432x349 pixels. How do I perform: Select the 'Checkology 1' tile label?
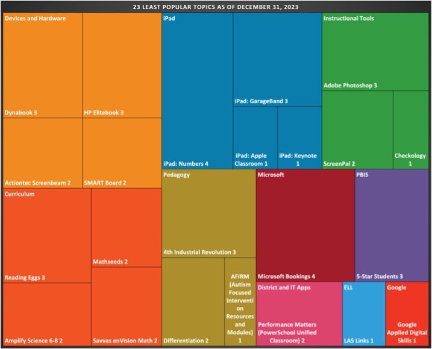pos(410,160)
